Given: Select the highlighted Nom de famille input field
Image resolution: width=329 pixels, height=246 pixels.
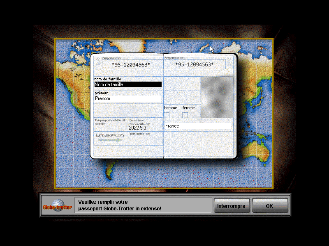Looking at the screenshot, I should click(128, 84).
